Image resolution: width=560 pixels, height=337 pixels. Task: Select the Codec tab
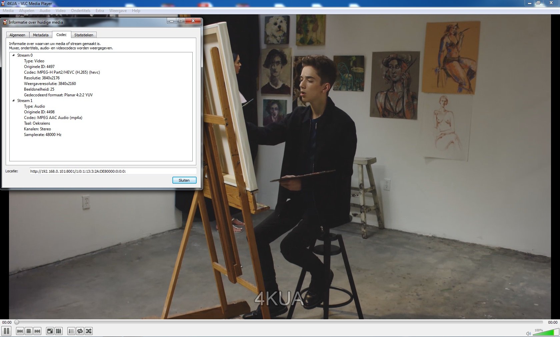[61, 35]
